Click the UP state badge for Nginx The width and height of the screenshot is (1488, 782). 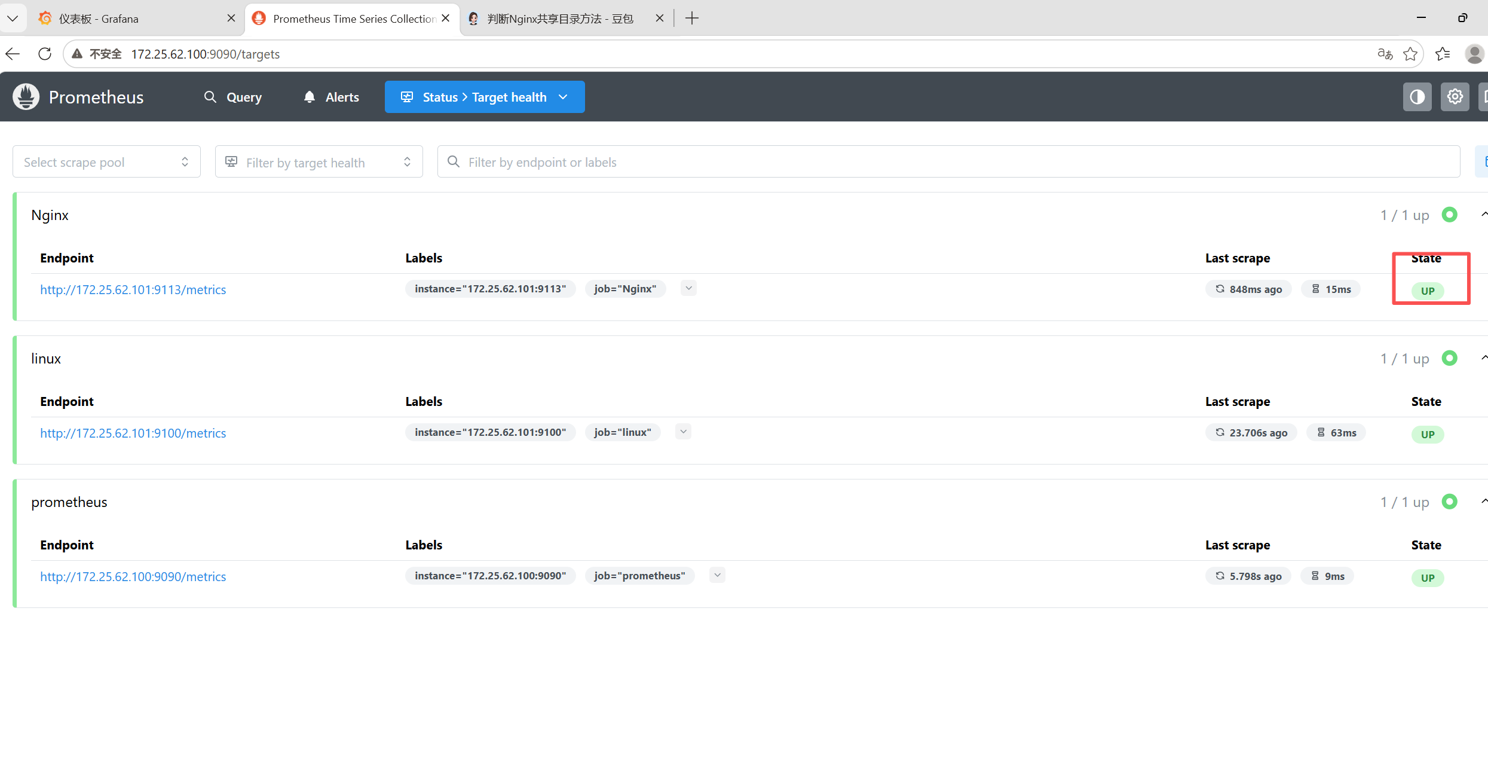click(x=1428, y=291)
